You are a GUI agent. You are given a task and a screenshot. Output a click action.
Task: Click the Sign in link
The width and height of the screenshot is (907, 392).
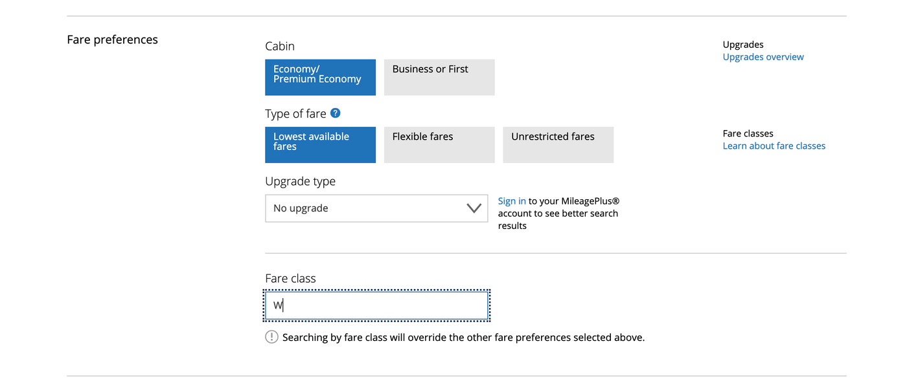(x=512, y=201)
